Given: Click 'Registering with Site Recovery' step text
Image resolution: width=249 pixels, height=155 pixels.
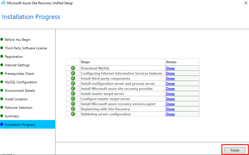Looking at the screenshot, I should 105,109.
